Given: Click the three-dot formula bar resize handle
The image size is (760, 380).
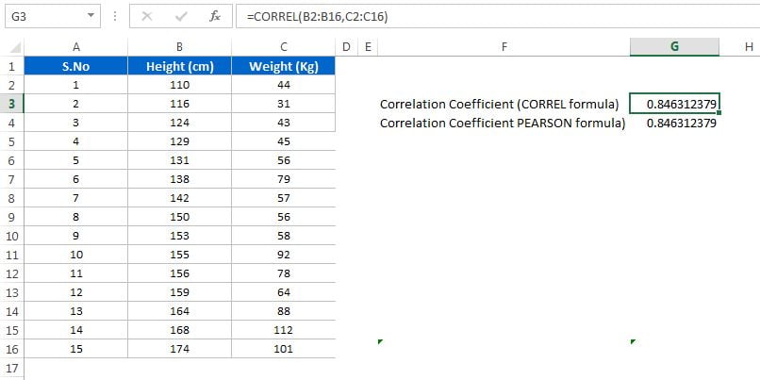Looking at the screenshot, I should (115, 16).
